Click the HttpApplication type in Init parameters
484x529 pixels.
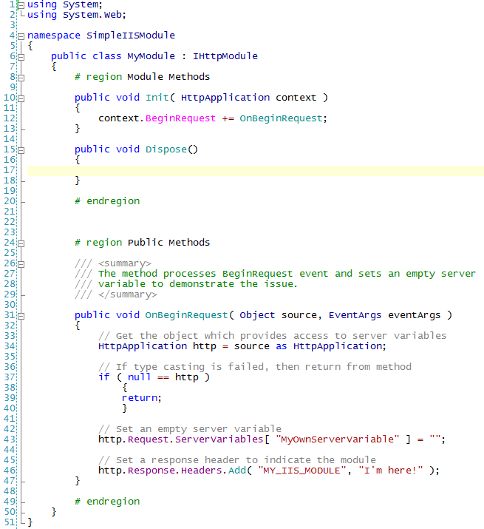225,98
